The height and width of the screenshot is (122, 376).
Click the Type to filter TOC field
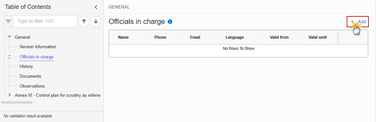tap(45, 21)
